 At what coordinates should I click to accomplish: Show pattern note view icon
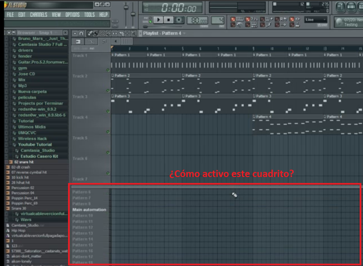104,41
